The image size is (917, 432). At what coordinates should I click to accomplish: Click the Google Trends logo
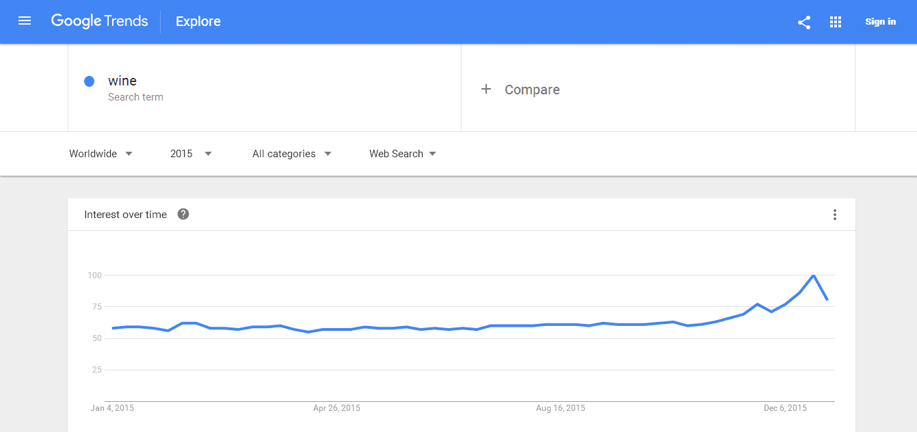(x=100, y=21)
